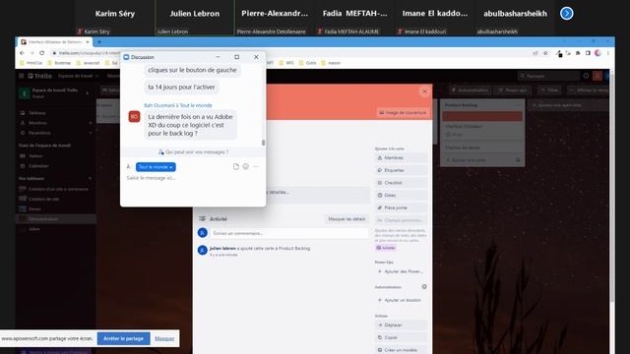Open the Automatisation gear settings icon
Viewport: 630px width, 354px height.
click(x=424, y=287)
